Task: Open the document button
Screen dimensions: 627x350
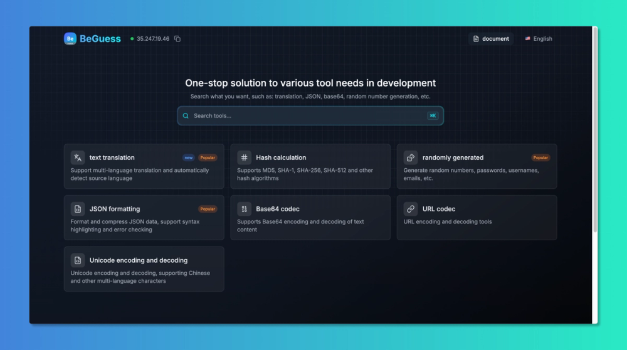Action: [491, 39]
